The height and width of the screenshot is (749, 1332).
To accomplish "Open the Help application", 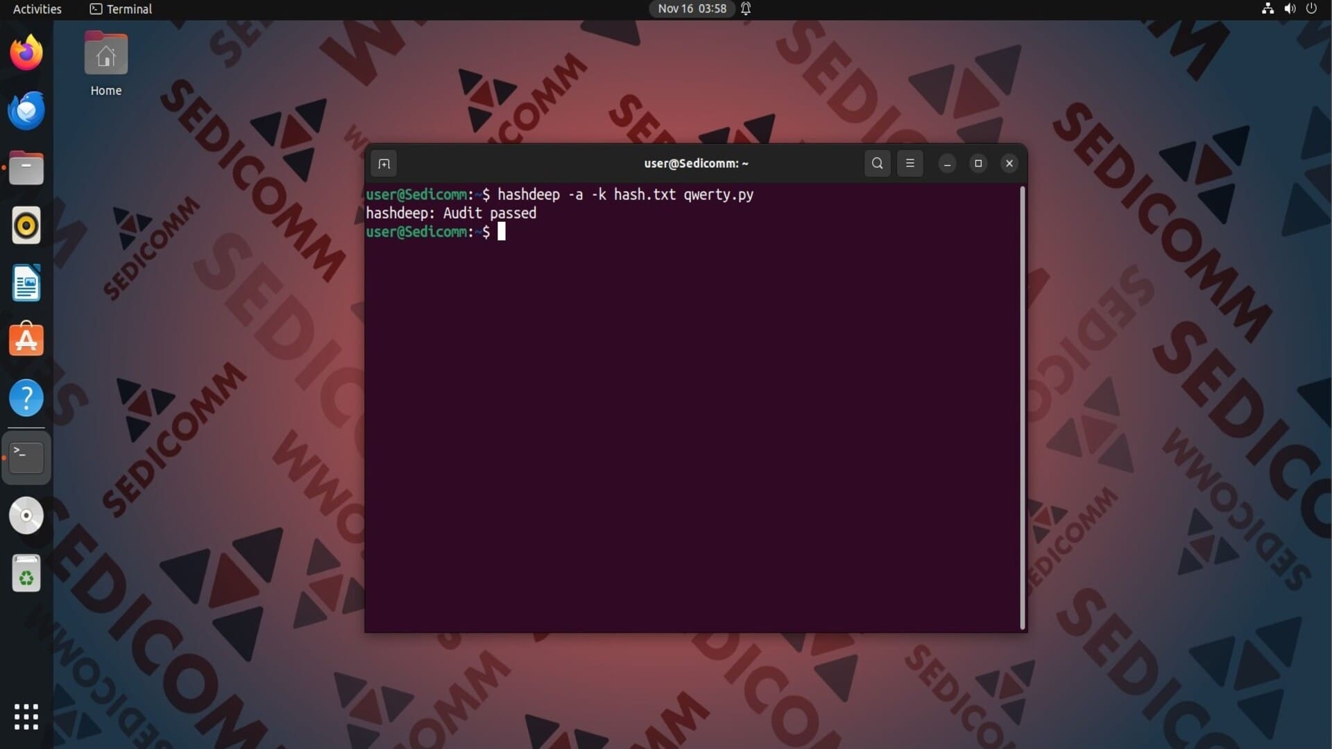I will (26, 398).
